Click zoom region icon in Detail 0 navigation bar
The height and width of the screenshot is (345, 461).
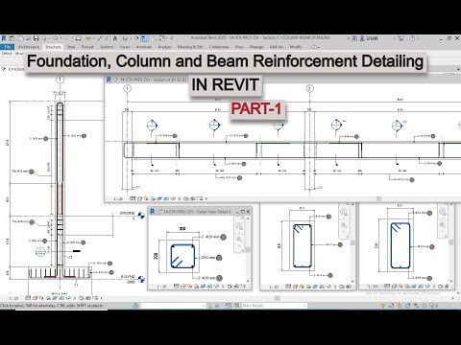(239, 240)
